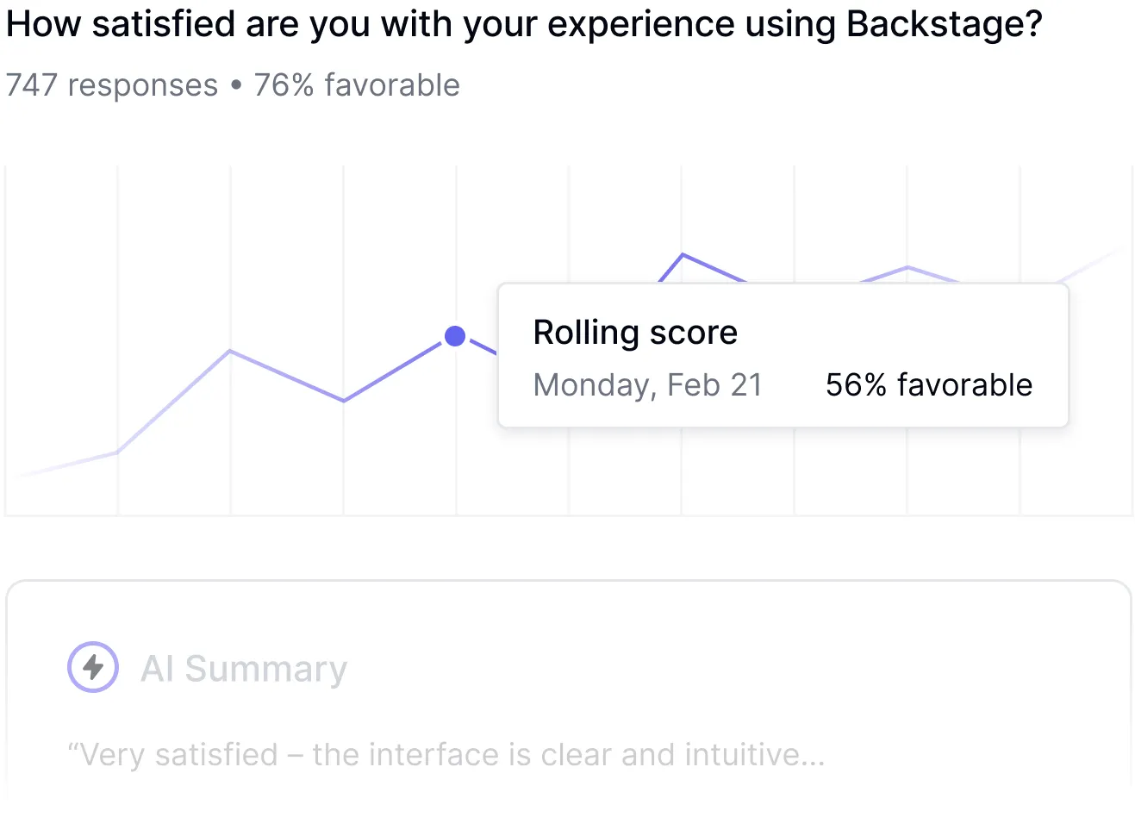Click the dip between the first two peaks
Screen dimensions: 1135x817
click(x=344, y=401)
